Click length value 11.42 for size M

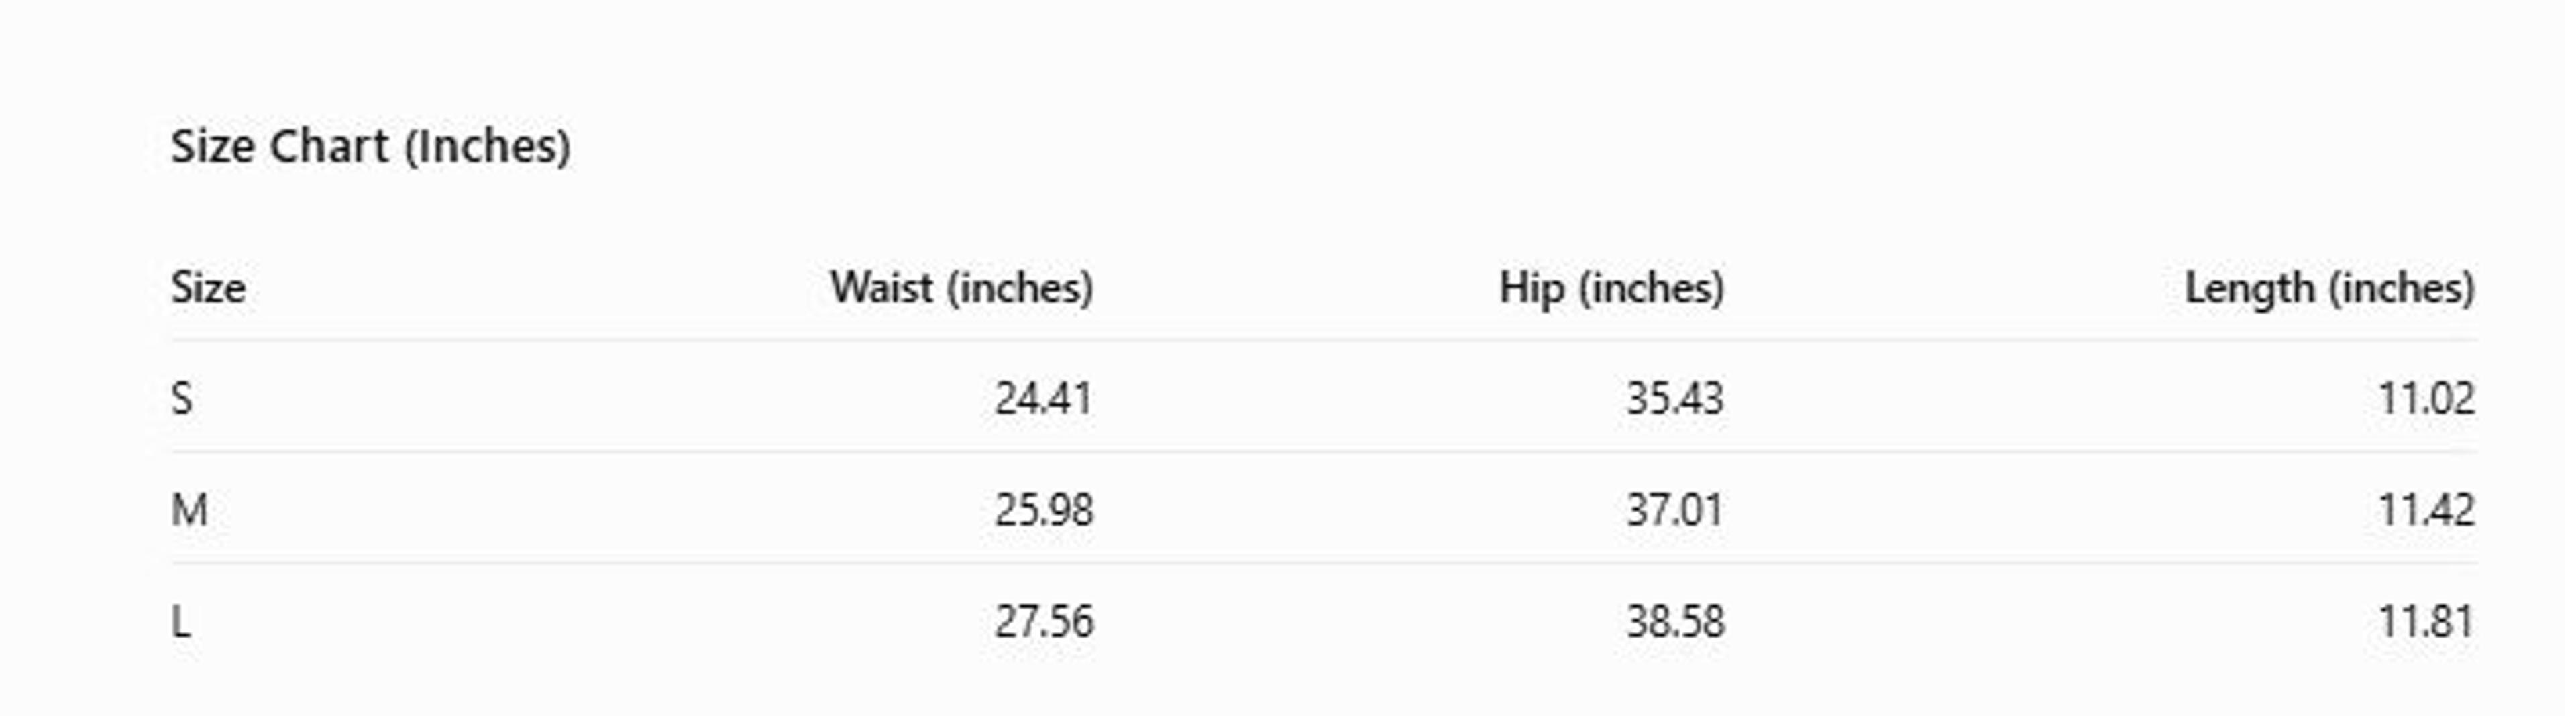click(2426, 511)
